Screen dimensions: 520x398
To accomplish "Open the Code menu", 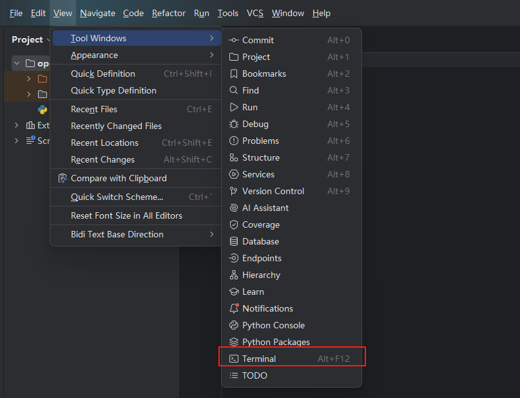I will pos(133,14).
